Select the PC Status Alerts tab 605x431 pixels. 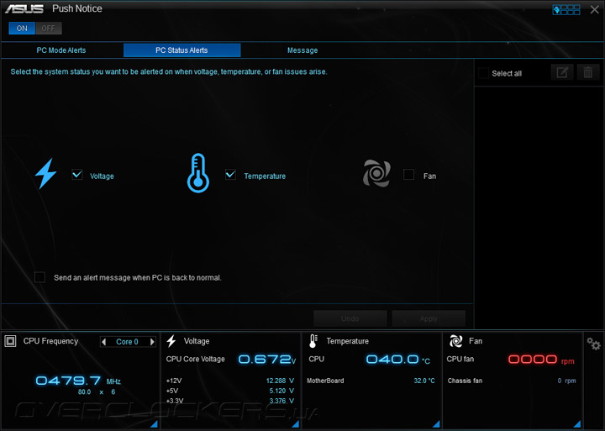pyautogui.click(x=181, y=50)
